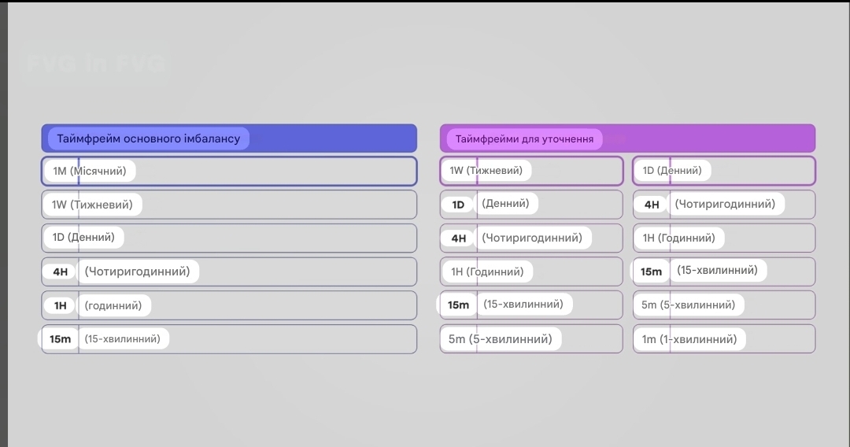Click the 4H badge in the main imbalance table
The width and height of the screenshot is (850, 447).
61,272
